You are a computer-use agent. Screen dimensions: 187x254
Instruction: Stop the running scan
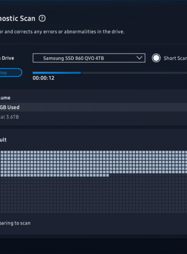click(11, 73)
